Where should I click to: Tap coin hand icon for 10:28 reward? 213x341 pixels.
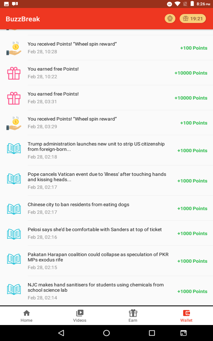coord(14,48)
